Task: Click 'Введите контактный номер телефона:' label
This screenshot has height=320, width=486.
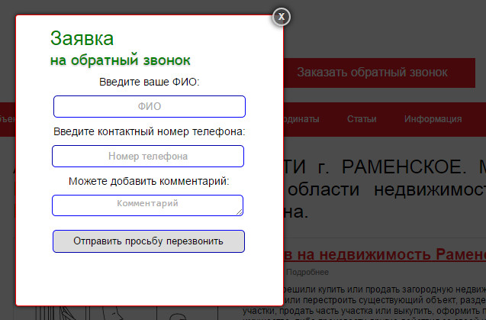Action: click(149, 131)
